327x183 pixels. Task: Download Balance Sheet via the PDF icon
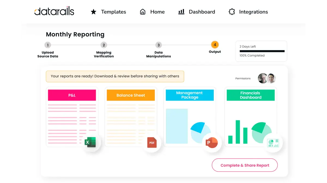(x=152, y=143)
